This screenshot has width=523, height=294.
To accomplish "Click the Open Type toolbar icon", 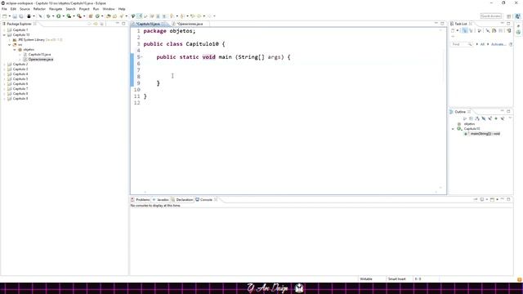I will pyautogui.click(x=108, y=16).
